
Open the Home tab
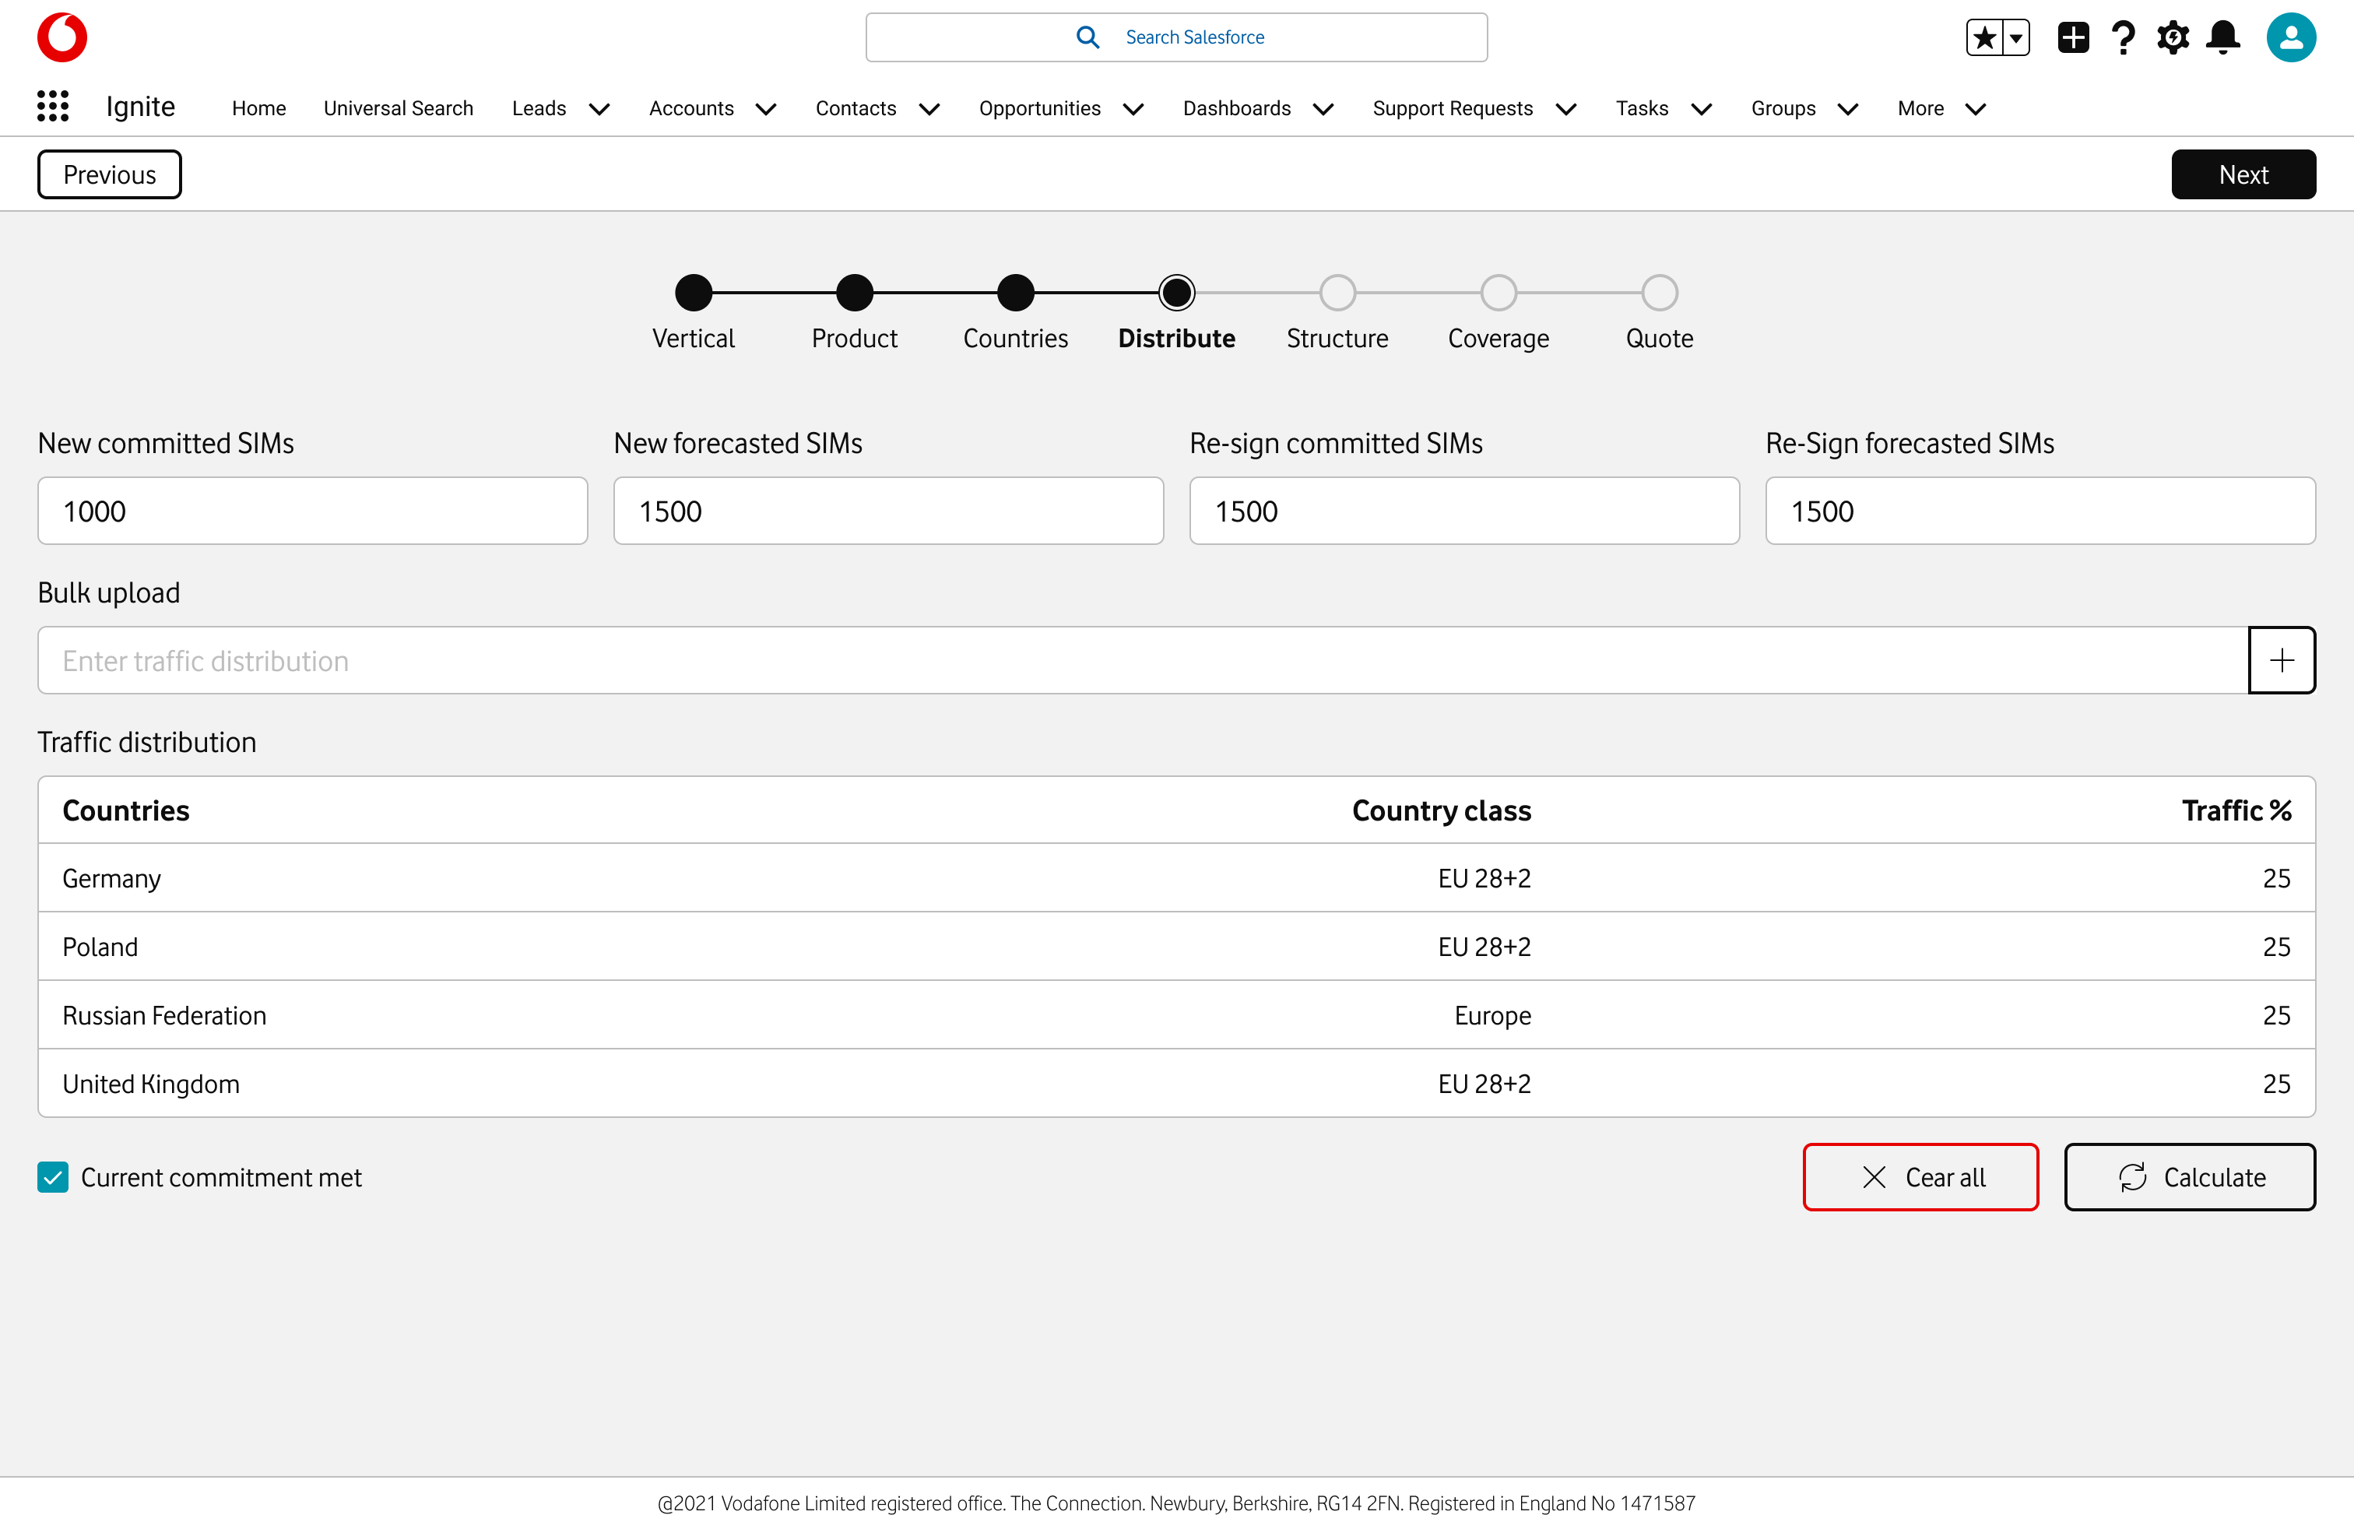[x=259, y=109]
